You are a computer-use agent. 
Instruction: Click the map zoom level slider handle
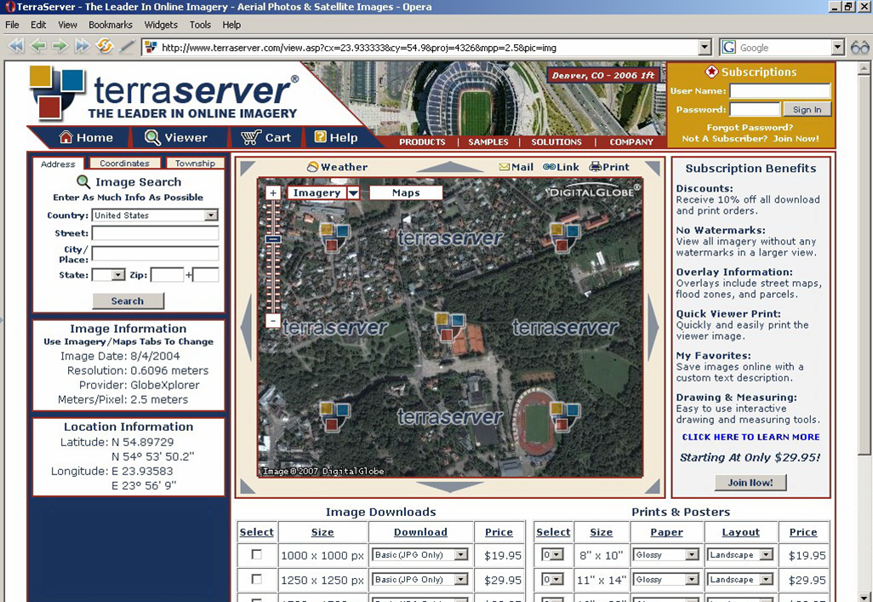pyautogui.click(x=273, y=239)
